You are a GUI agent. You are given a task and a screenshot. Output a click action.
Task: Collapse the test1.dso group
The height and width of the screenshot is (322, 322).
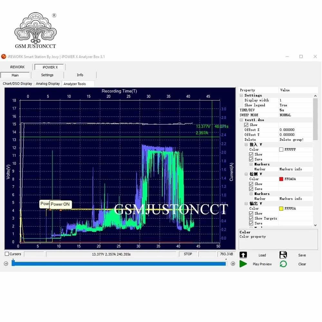tap(241, 120)
